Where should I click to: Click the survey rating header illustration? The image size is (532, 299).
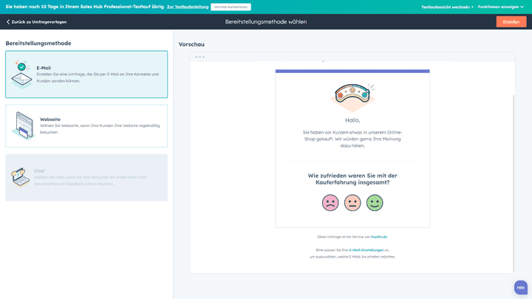(x=352, y=95)
